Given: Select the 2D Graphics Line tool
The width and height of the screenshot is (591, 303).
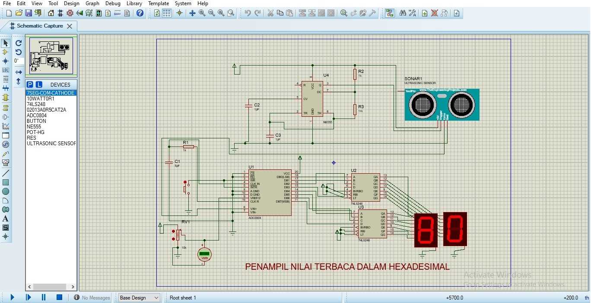Looking at the screenshot, I should point(6,173).
